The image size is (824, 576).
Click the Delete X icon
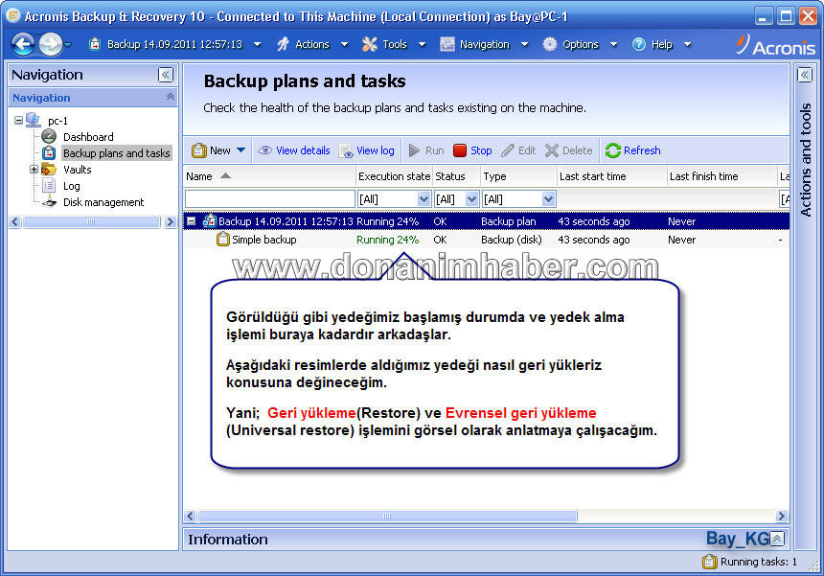coord(552,150)
